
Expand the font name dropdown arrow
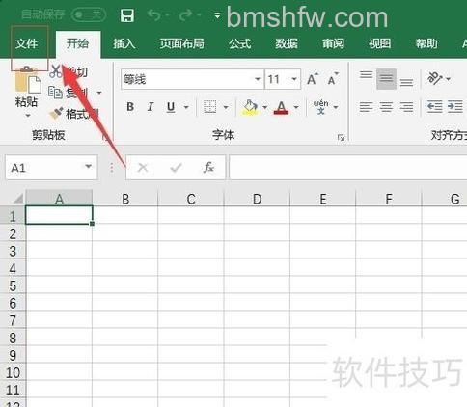point(258,79)
